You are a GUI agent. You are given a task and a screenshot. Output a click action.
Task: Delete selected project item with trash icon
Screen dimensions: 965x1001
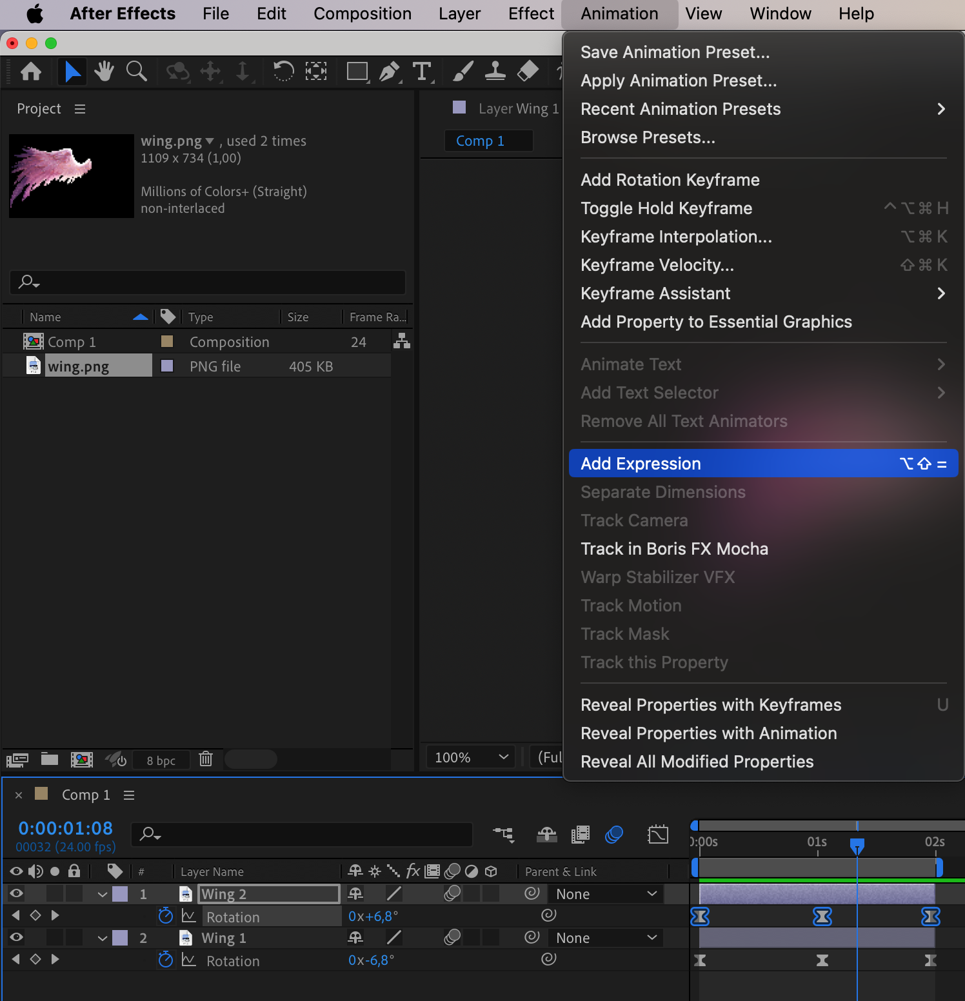point(206,758)
